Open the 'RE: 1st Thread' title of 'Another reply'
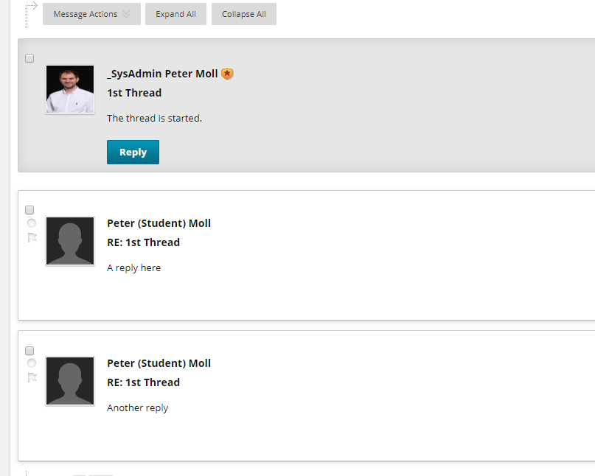 click(144, 382)
